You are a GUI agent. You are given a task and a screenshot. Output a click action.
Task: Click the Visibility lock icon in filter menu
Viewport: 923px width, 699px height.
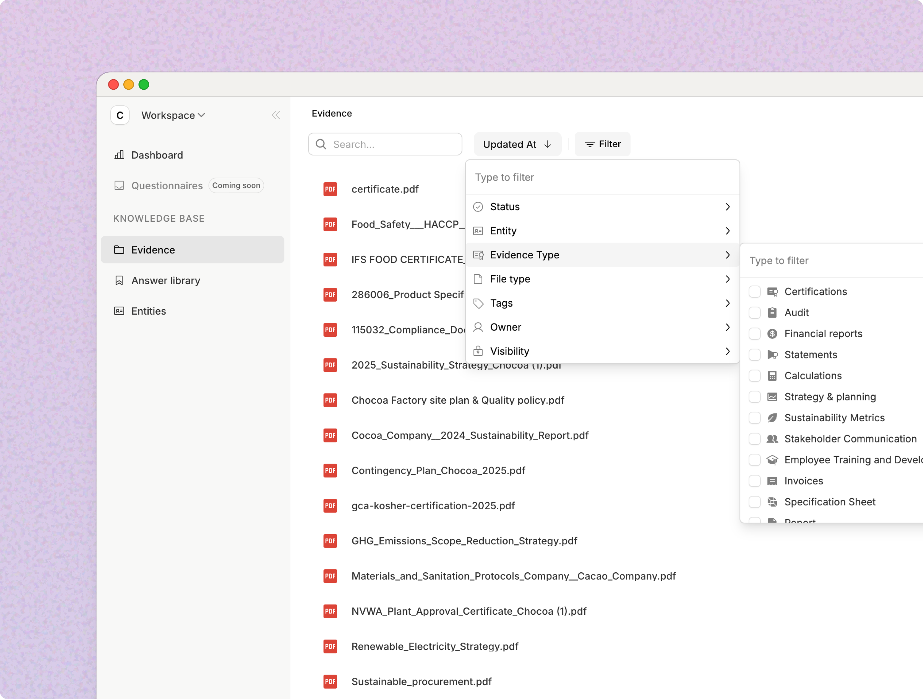(x=478, y=351)
